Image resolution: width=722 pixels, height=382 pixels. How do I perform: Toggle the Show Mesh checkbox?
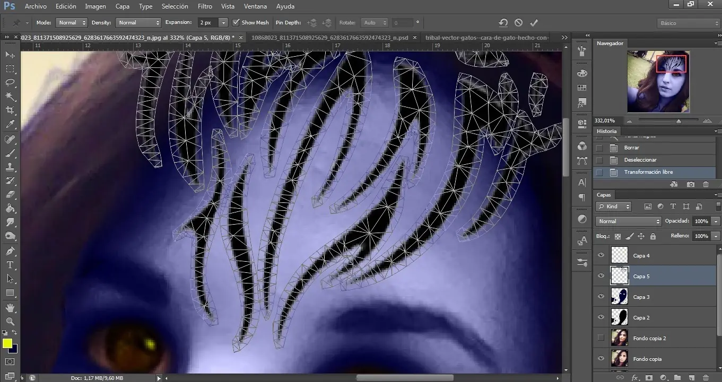click(236, 23)
